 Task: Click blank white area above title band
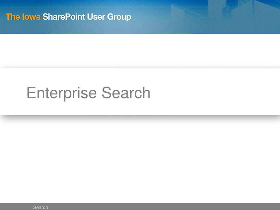[140, 51]
